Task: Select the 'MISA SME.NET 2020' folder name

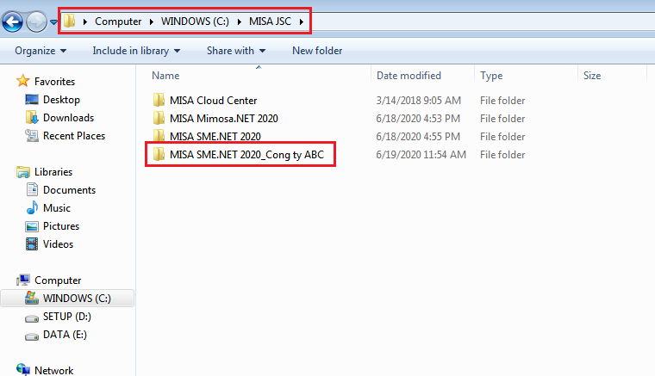Action: coord(215,136)
